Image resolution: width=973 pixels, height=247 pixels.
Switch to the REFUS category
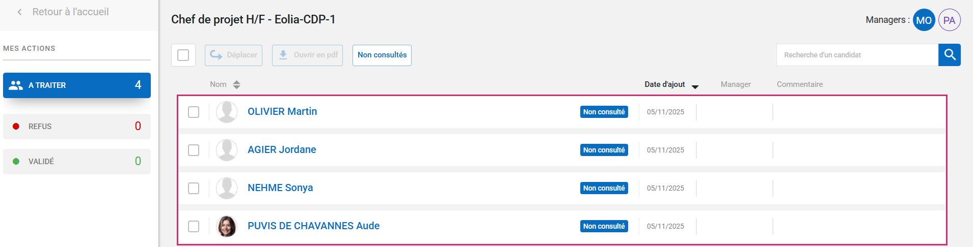(x=77, y=127)
